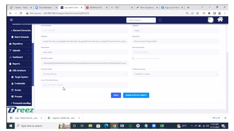
Task: Launch Excel from the Windows taskbar
Action: pos(161,126)
